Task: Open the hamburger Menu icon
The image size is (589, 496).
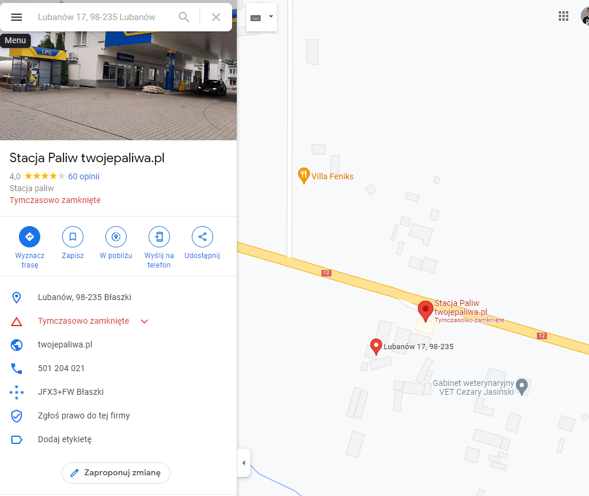Action: pyautogui.click(x=17, y=17)
